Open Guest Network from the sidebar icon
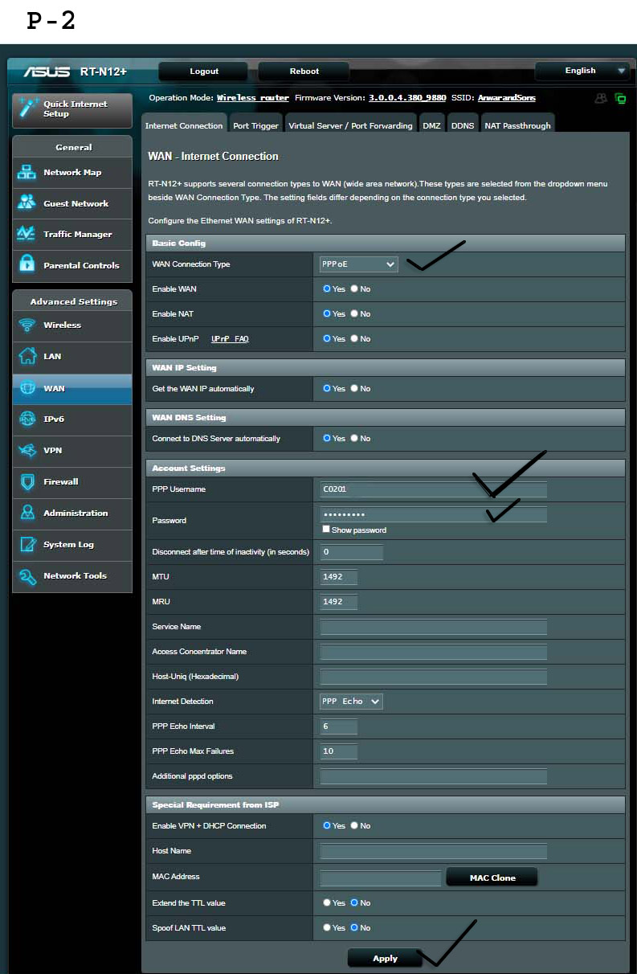This screenshot has width=637, height=974. (27, 203)
